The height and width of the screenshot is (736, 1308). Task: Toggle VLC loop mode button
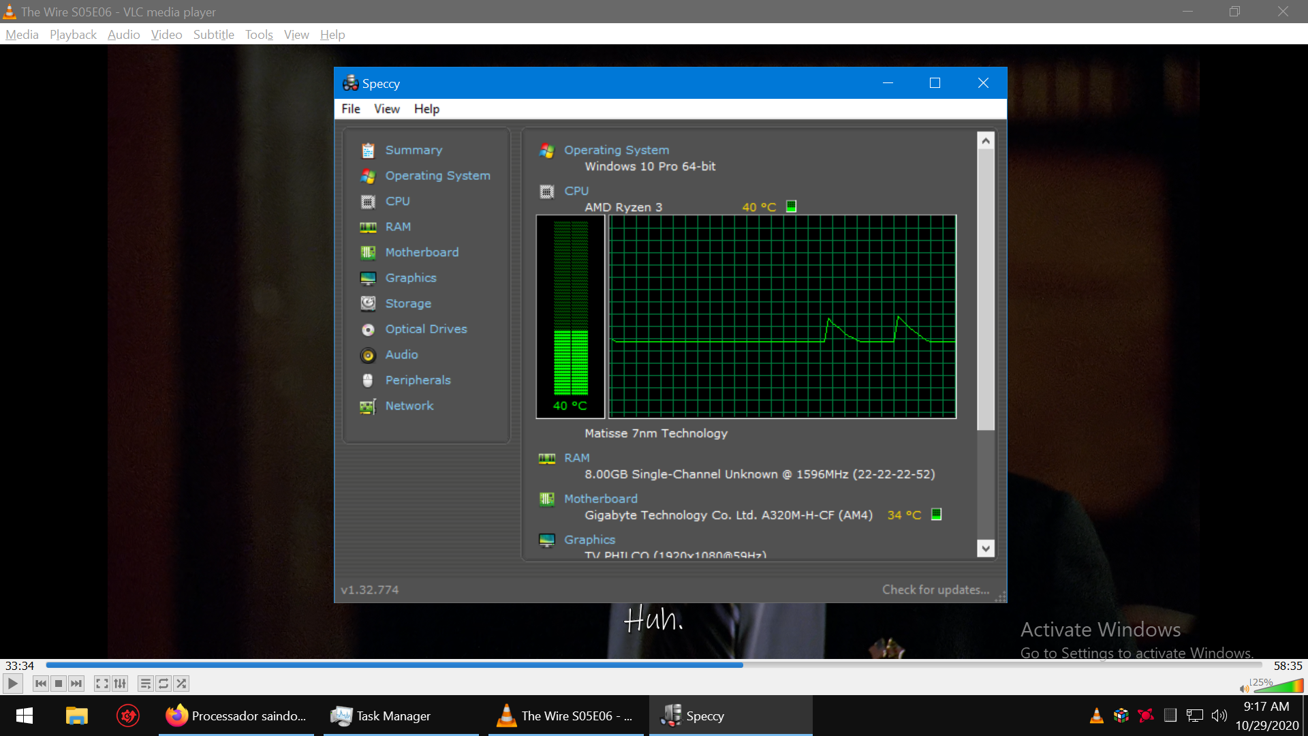[x=163, y=684]
